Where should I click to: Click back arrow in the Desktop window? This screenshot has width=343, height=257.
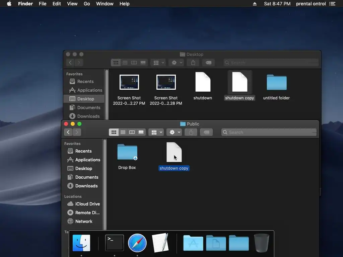[70, 63]
